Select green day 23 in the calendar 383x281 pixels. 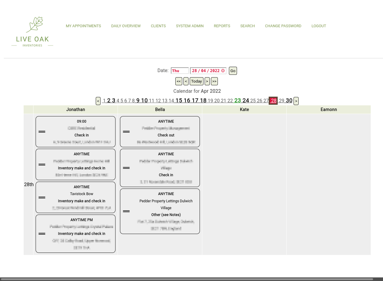238,101
